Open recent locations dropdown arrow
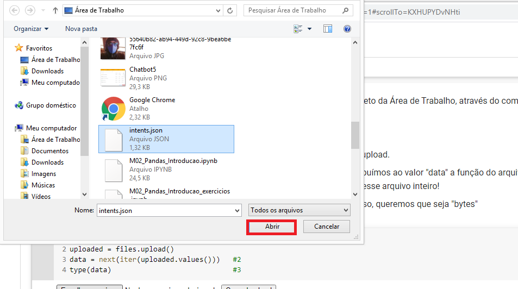This screenshot has width=518, height=289. pyautogui.click(x=43, y=10)
